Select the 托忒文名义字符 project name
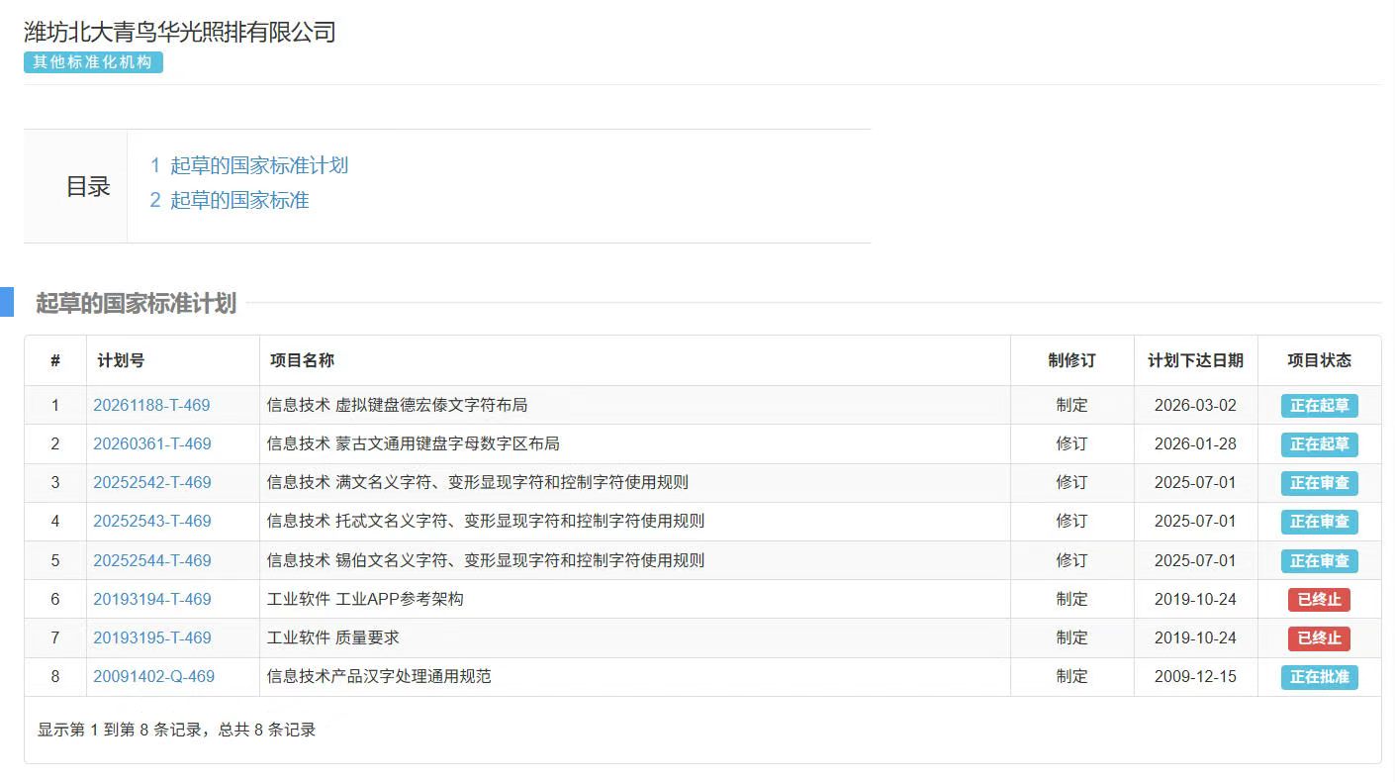This screenshot has width=1395, height=782. (486, 521)
